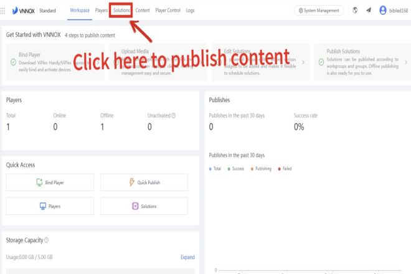Image resolution: width=411 pixels, height=274 pixels.
Task: Click the Unactivated help question icon
Action: pyautogui.click(x=173, y=115)
